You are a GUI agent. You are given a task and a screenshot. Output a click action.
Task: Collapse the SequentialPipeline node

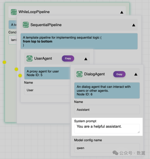coord(134,25)
